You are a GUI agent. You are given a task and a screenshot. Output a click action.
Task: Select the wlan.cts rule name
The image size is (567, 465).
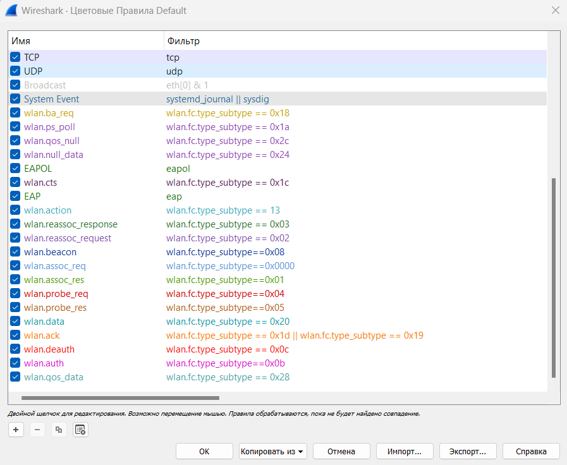(40, 183)
